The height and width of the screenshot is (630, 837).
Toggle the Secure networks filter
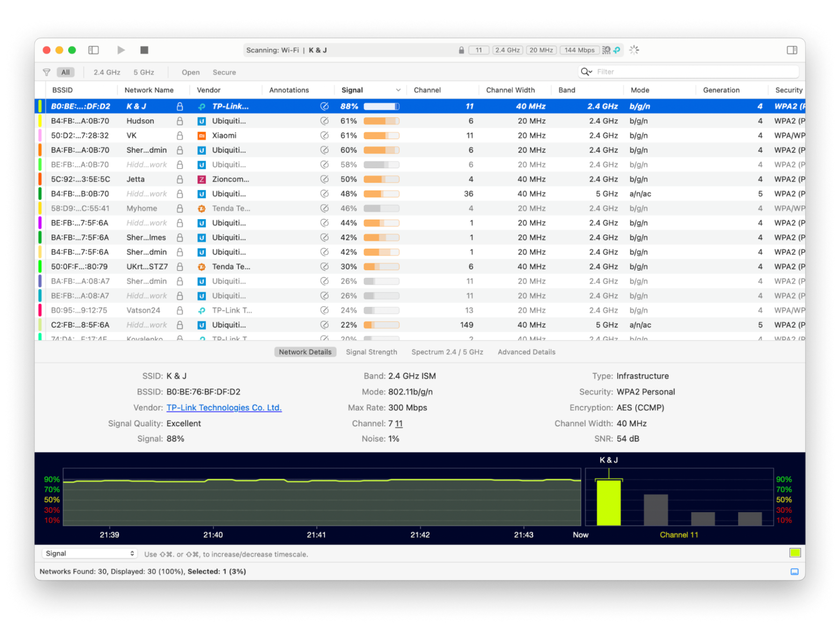[x=224, y=72]
